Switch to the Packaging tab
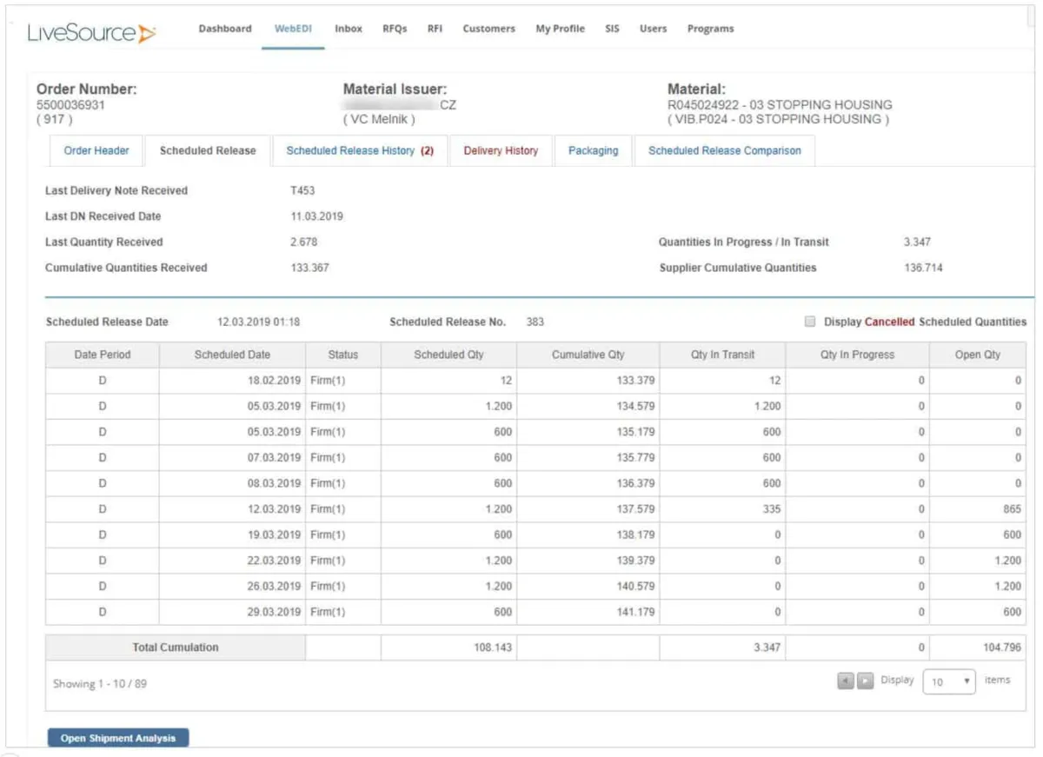This screenshot has width=1043, height=757. [593, 150]
